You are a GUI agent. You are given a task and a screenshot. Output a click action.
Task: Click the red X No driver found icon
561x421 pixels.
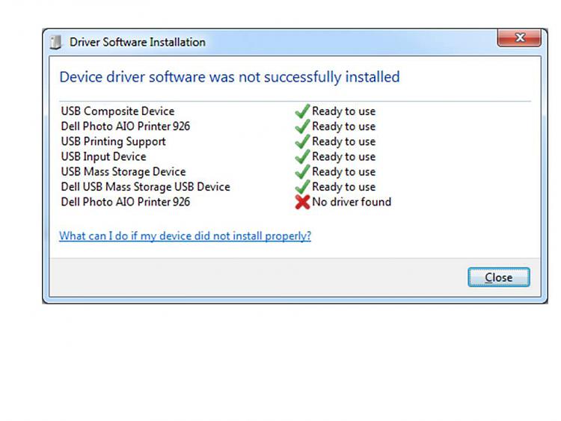302,202
